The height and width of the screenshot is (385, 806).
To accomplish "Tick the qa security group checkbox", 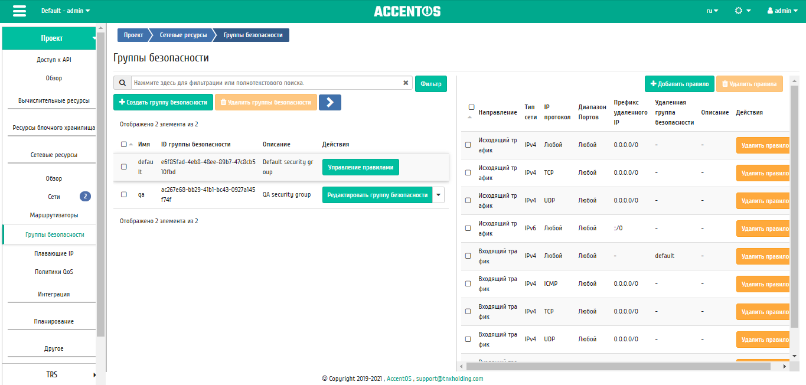I will coord(124,195).
